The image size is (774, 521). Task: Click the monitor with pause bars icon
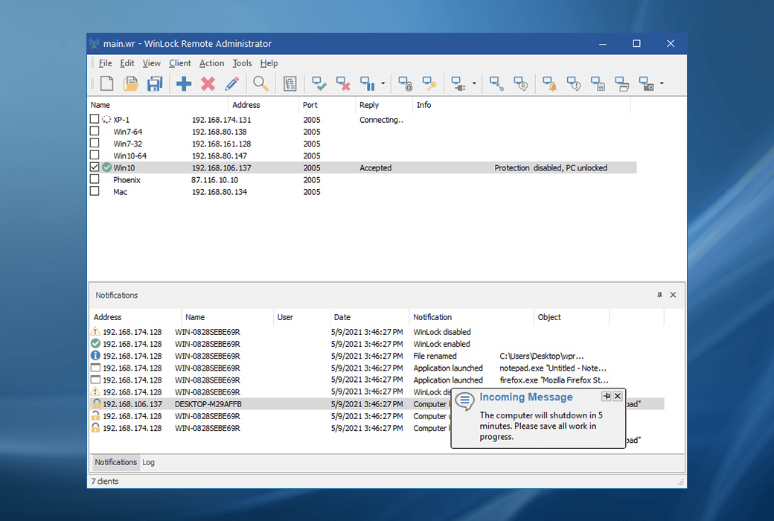(367, 83)
